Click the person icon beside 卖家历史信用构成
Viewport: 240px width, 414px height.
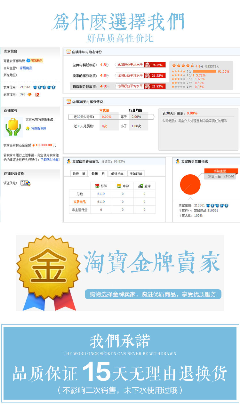click(178, 162)
